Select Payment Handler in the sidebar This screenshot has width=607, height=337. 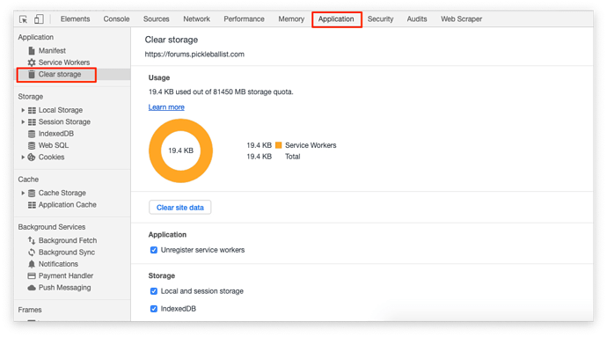pos(66,275)
